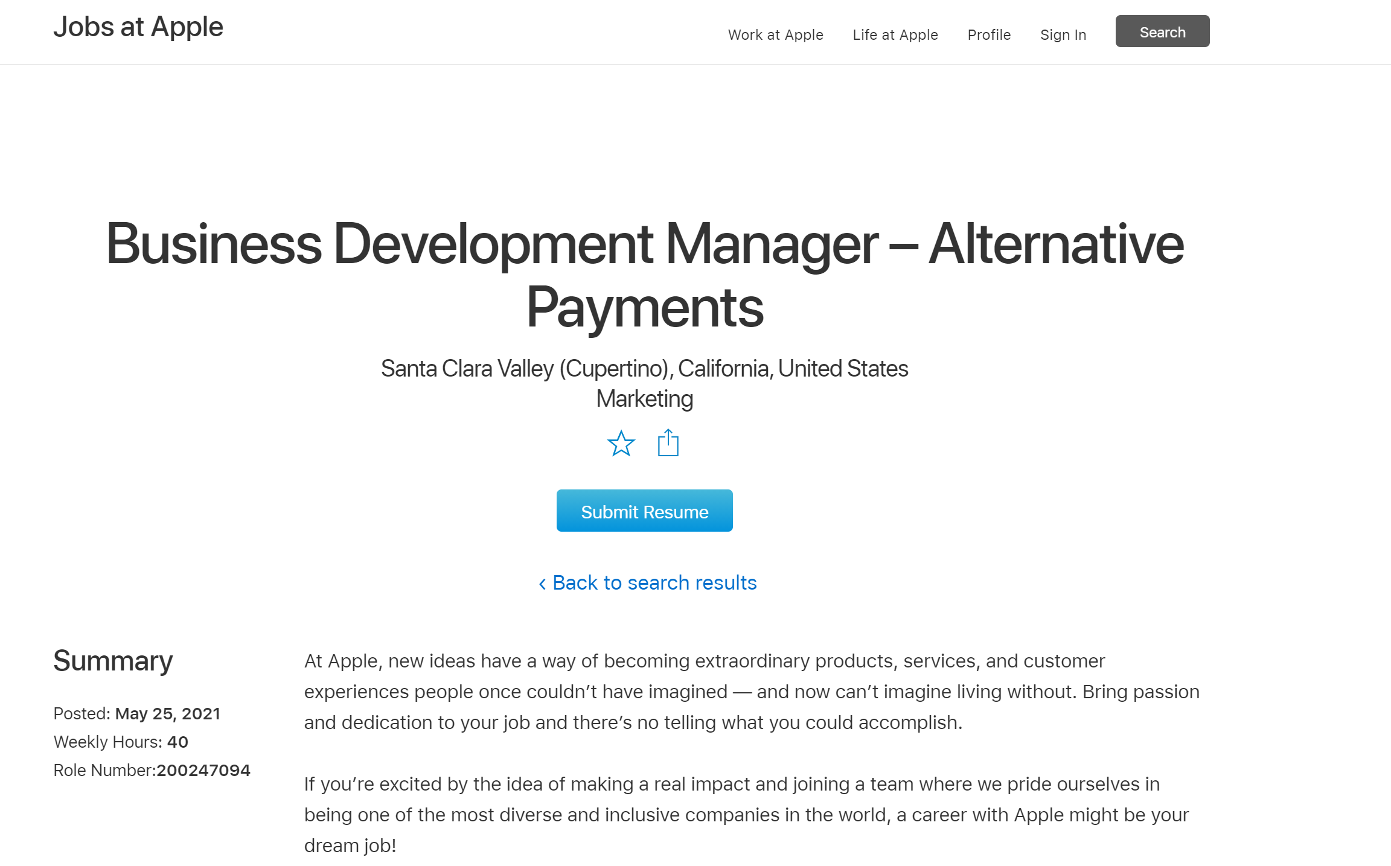Open the Profile navigation item
Image resolution: width=1391 pixels, height=866 pixels.
[x=989, y=34]
